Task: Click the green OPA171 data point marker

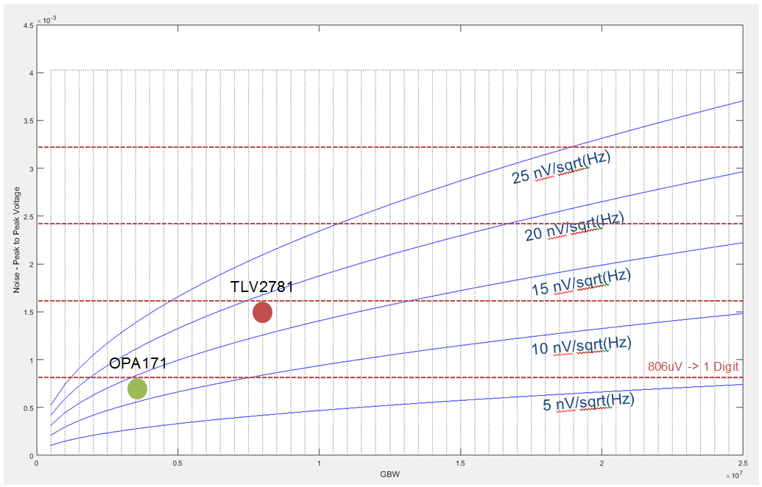Action: coord(138,389)
